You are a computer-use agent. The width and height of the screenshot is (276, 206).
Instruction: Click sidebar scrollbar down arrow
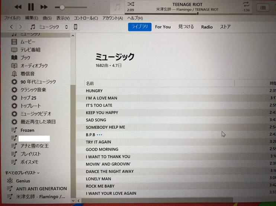click(x=73, y=200)
